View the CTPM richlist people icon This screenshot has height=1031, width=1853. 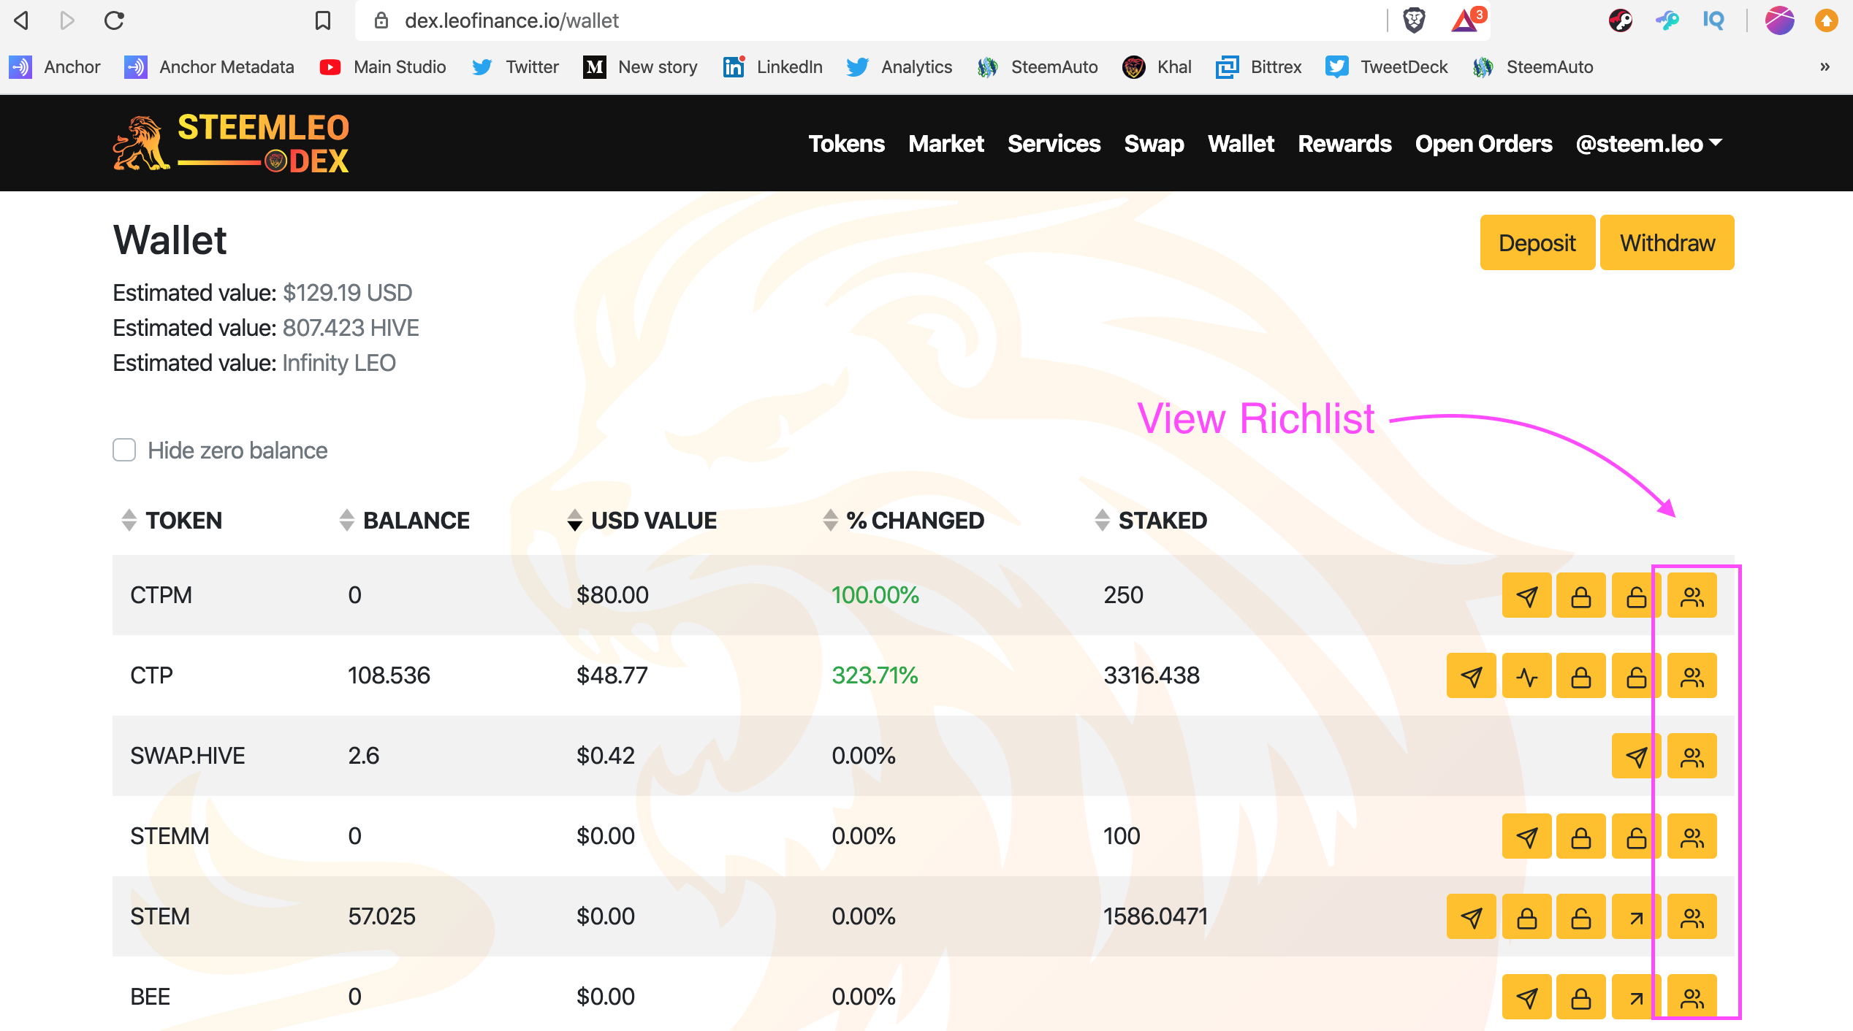coord(1692,595)
